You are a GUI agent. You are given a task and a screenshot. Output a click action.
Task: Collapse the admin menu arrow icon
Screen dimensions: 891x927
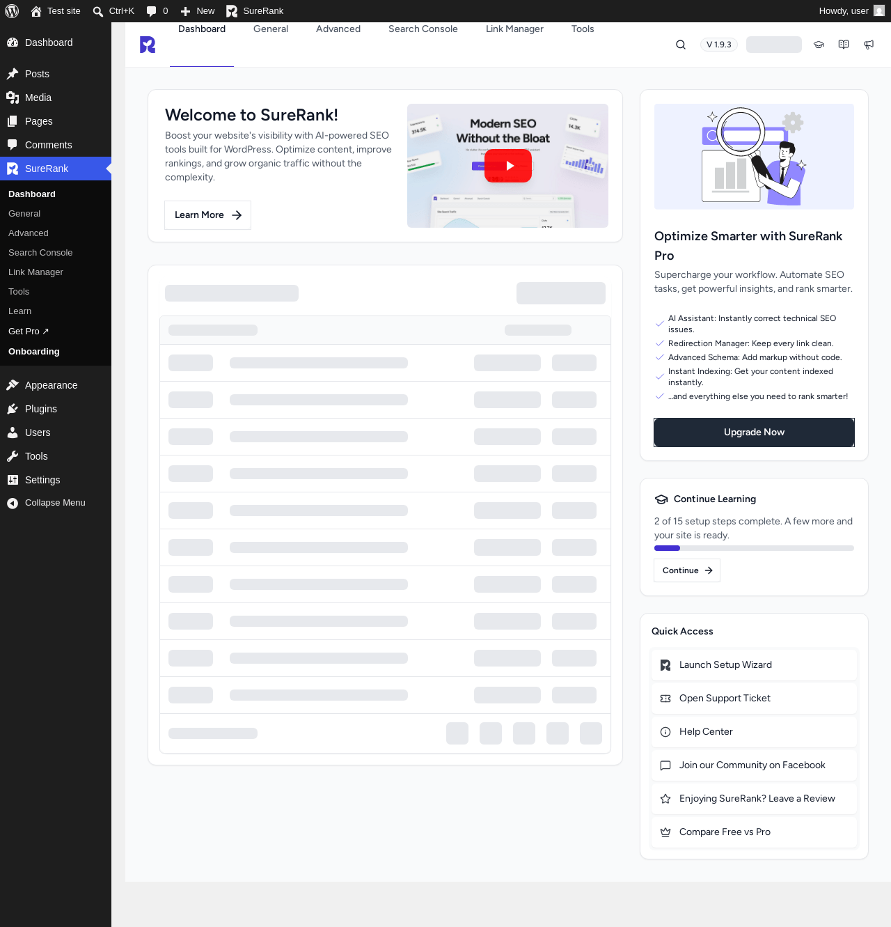[x=13, y=503]
